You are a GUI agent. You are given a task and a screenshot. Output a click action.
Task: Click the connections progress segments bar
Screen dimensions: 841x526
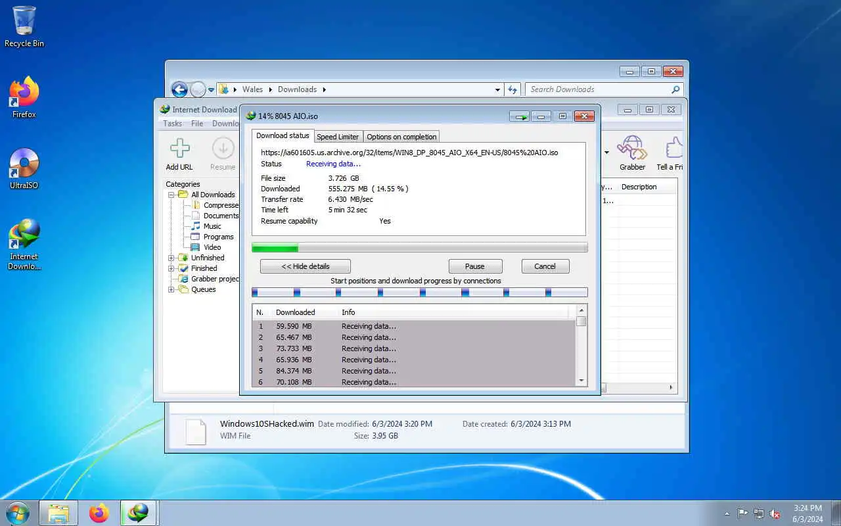420,292
